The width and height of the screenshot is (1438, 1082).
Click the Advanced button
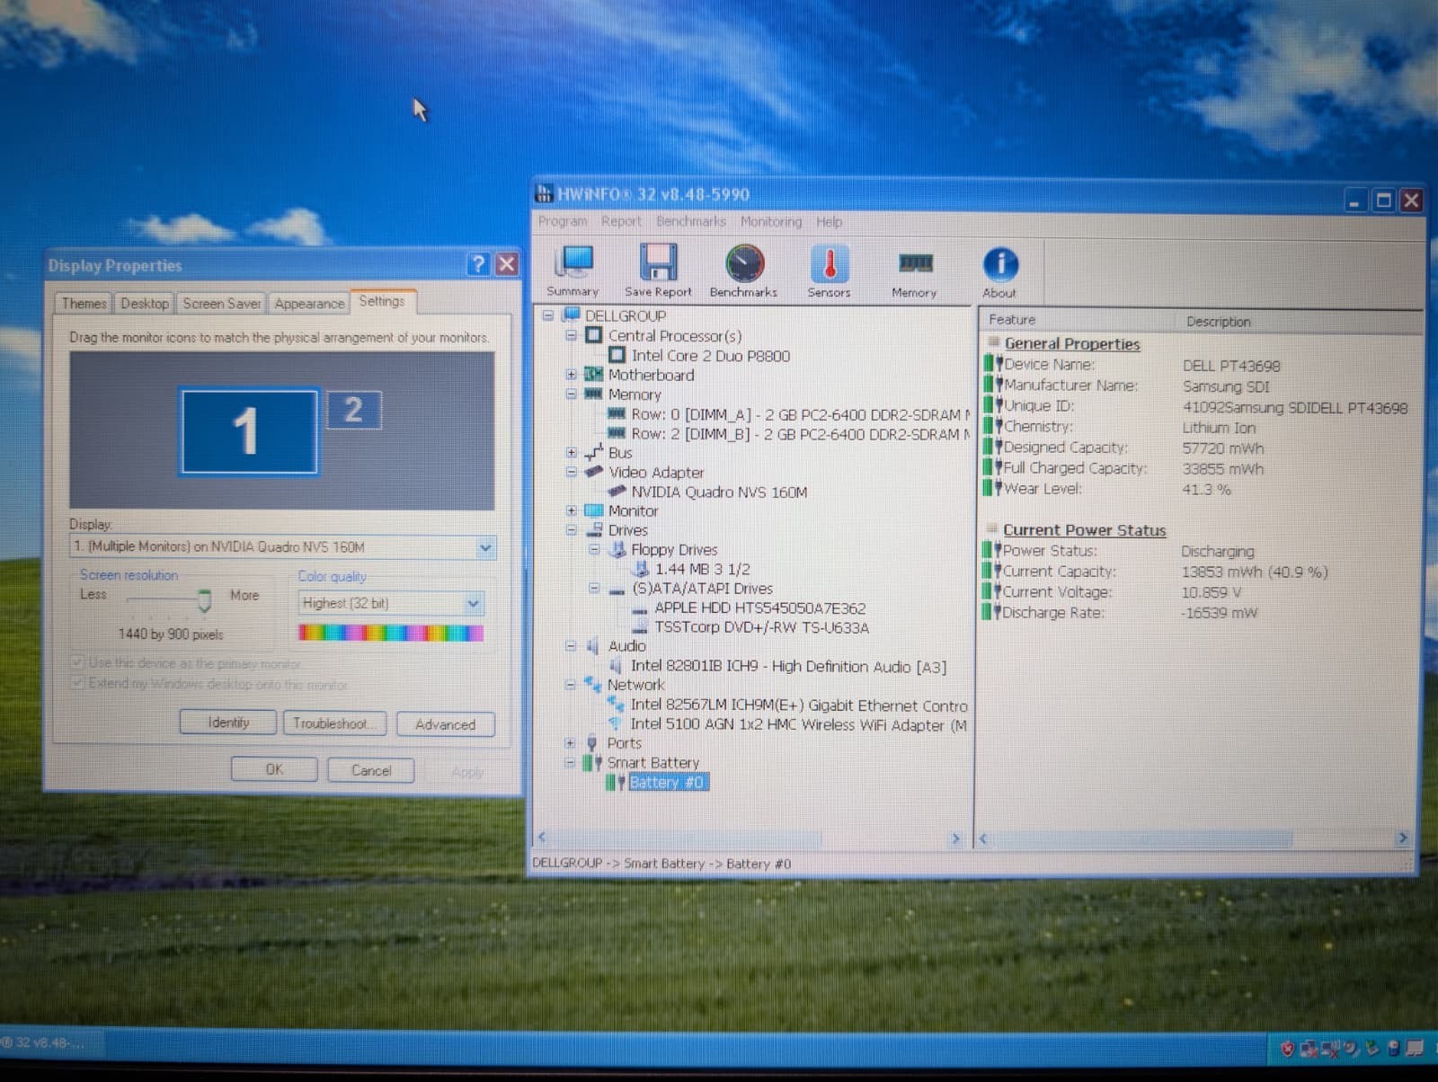[445, 724]
